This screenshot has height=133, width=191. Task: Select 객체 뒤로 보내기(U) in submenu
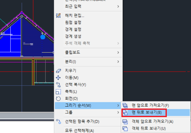[156, 128]
